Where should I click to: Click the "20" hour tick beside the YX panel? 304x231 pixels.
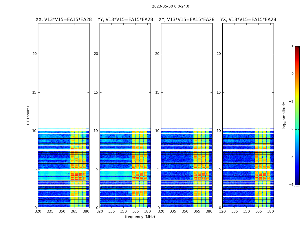click(x=219, y=54)
